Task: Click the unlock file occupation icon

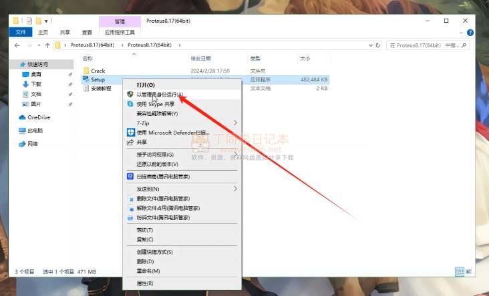Action: [131, 208]
